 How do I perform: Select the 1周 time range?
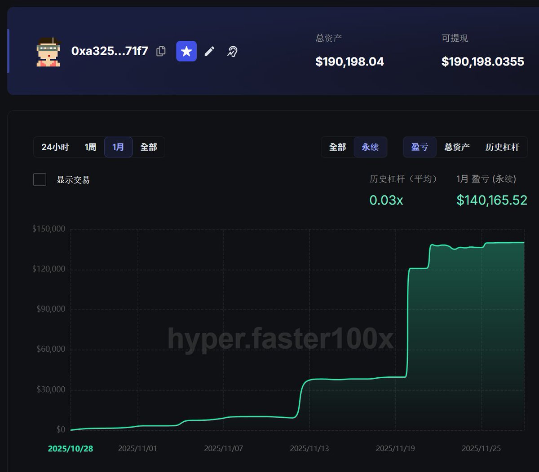(x=90, y=147)
